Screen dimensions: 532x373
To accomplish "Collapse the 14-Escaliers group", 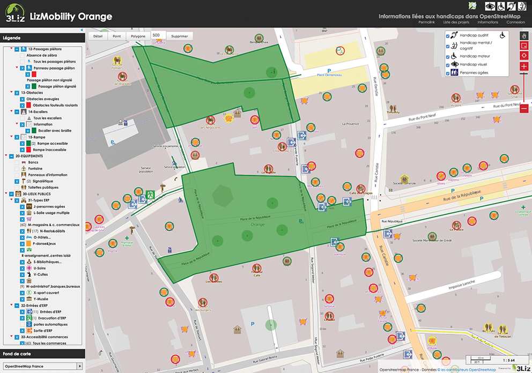I will [x=11, y=111].
